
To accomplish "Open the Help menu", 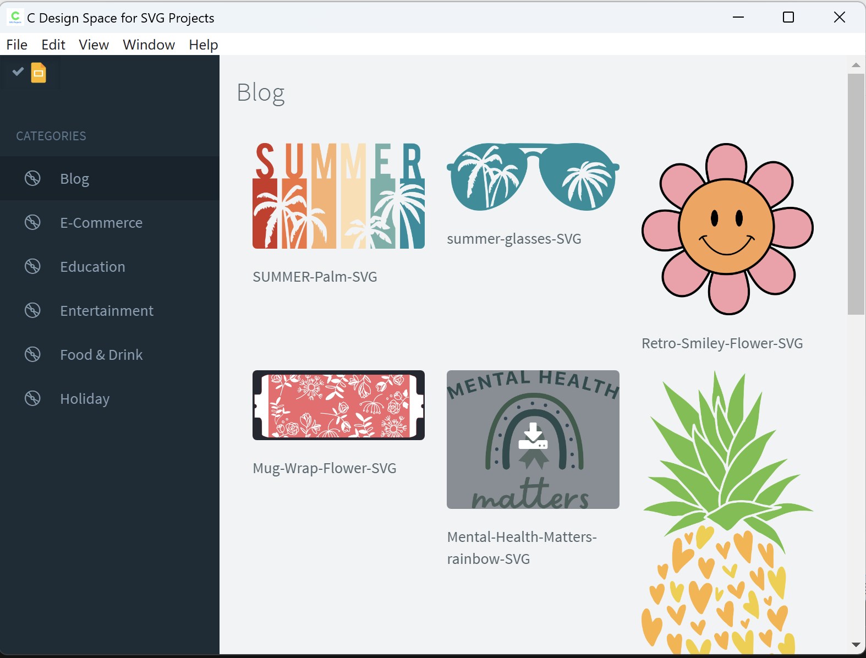I will point(203,45).
